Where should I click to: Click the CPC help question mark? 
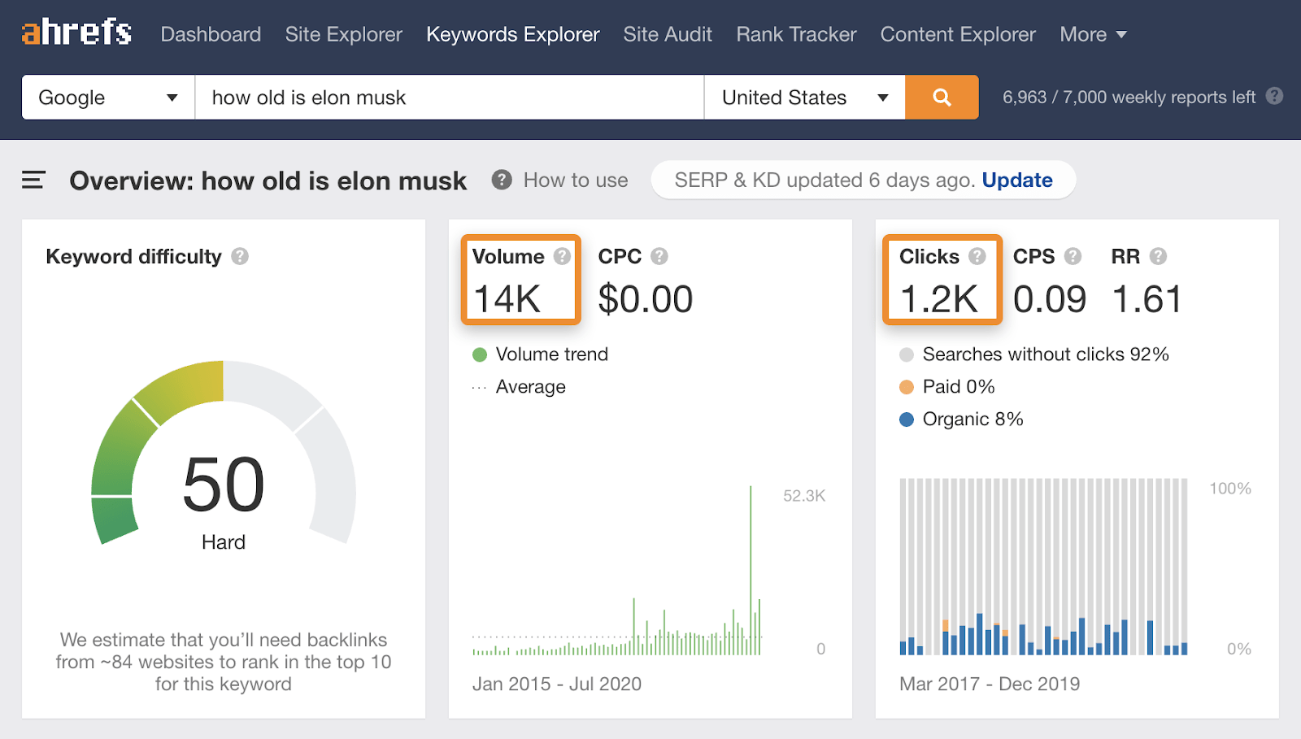point(659,256)
